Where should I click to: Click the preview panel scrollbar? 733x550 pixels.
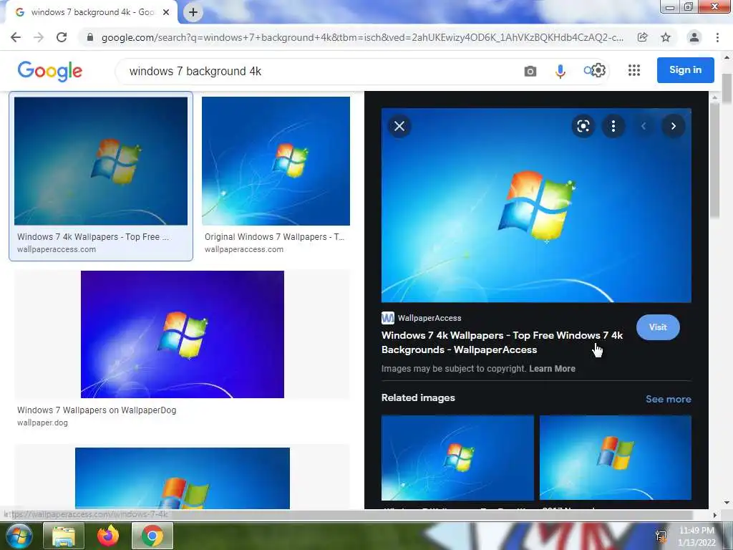click(714, 159)
